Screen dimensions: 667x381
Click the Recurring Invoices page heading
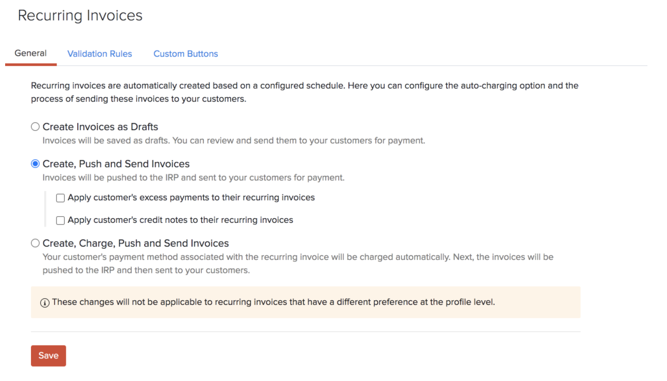80,15
